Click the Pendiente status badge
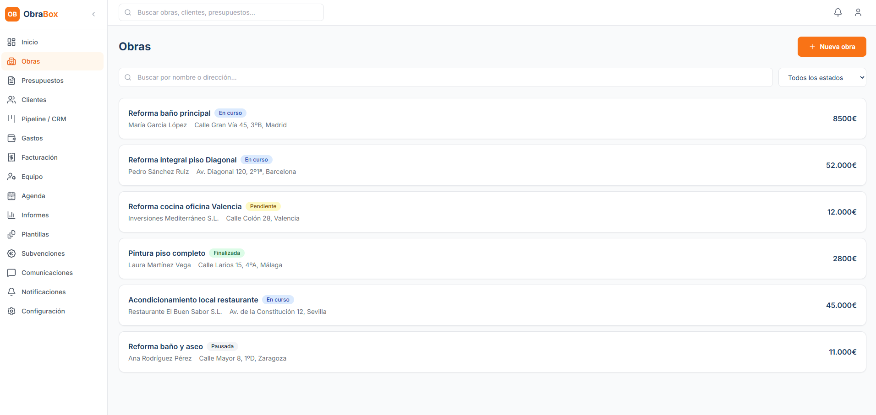The height and width of the screenshot is (415, 876). point(263,206)
